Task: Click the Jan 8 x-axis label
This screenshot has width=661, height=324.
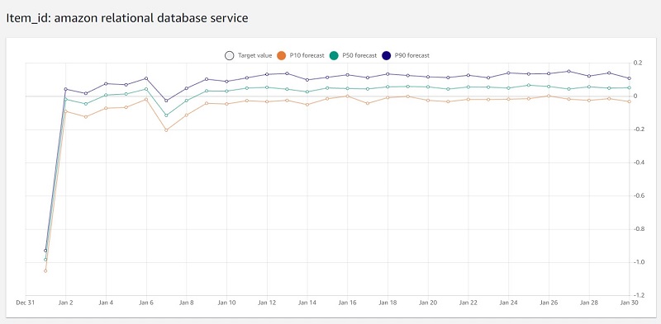Action: tap(187, 303)
